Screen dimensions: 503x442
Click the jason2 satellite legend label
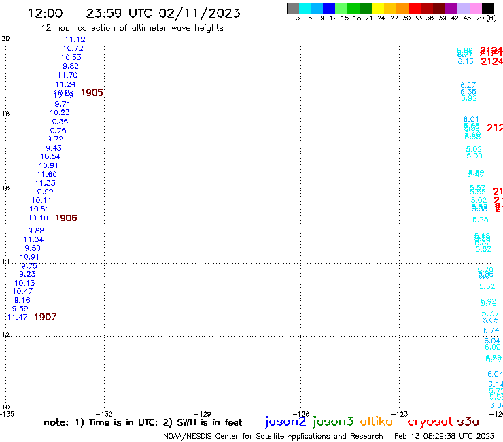[x=285, y=422]
